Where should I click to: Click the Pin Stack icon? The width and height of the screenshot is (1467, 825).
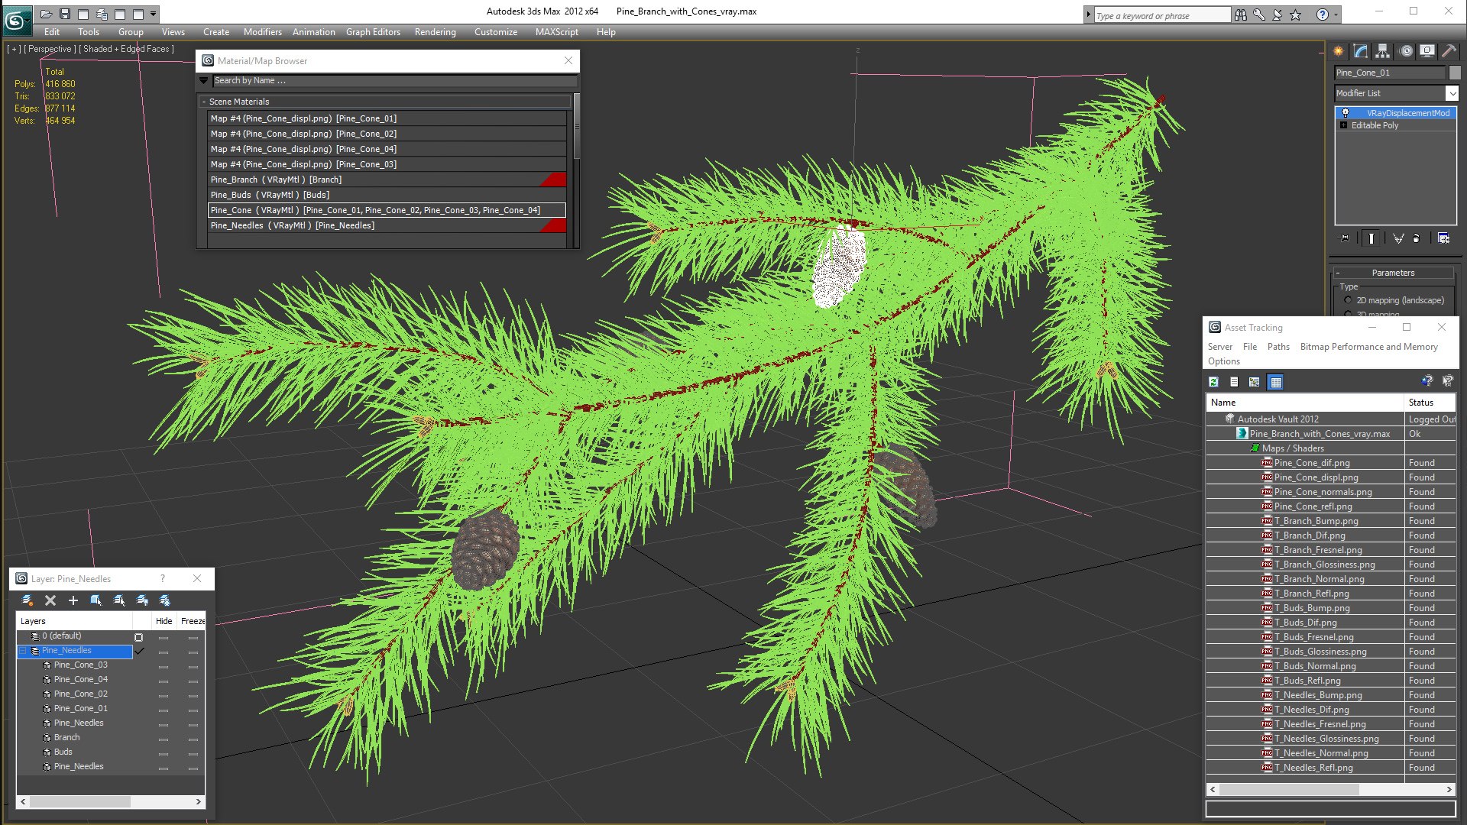click(1345, 238)
